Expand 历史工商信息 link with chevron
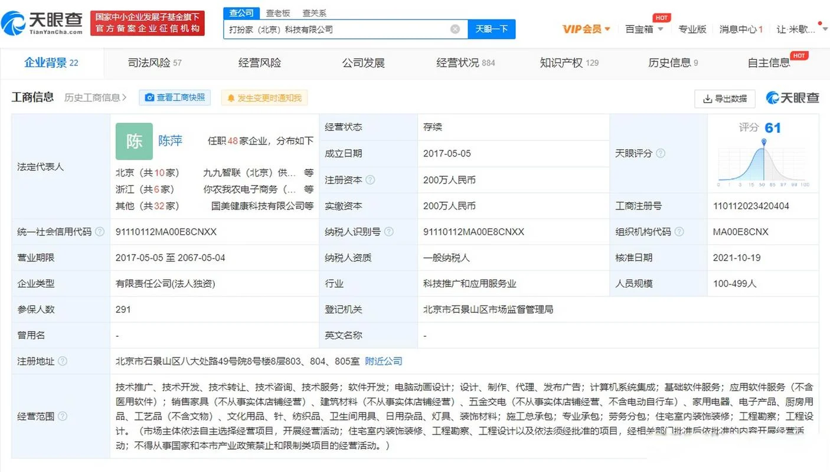This screenshot has height=472, width=830. click(x=95, y=97)
